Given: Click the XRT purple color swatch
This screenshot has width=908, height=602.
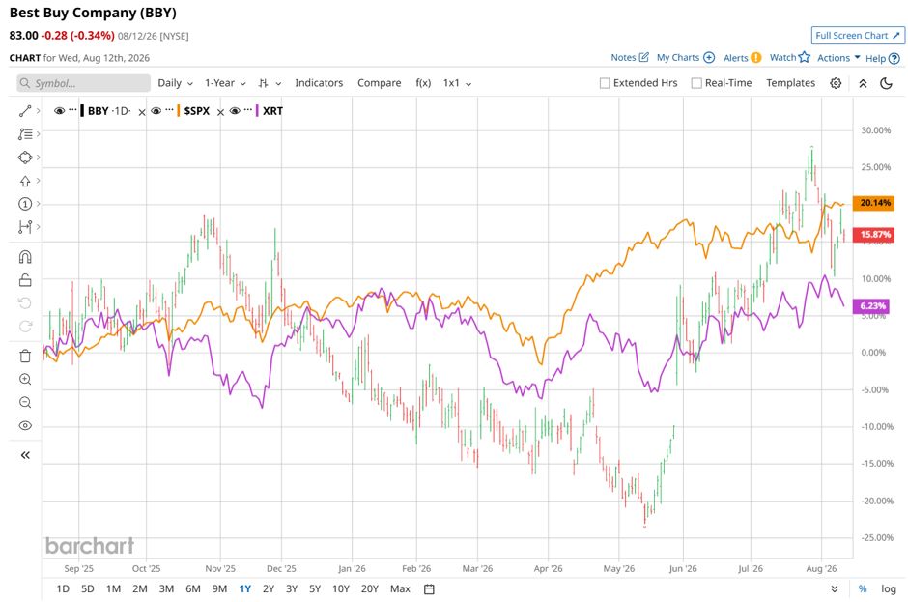Looking at the screenshot, I should tap(257, 111).
